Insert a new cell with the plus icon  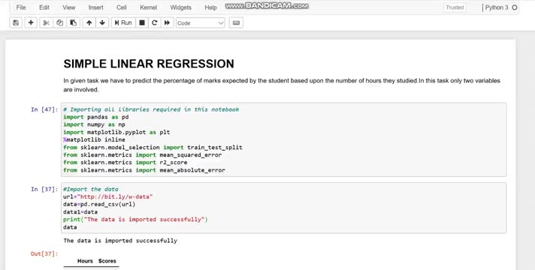click(x=31, y=22)
